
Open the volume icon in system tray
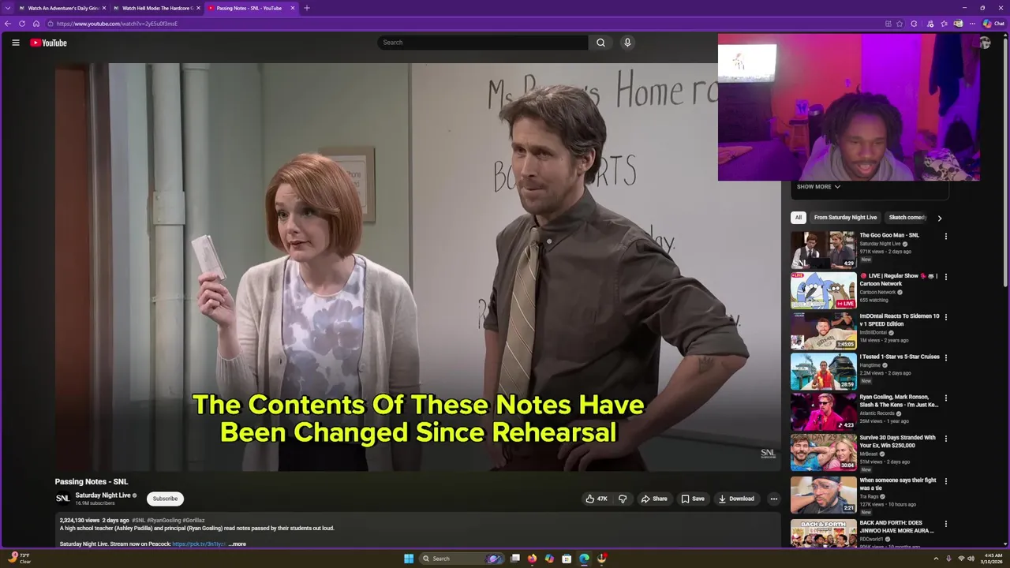[x=971, y=559]
